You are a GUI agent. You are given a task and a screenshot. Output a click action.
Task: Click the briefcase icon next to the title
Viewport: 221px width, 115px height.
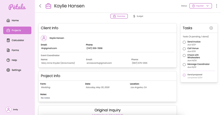pyautogui.click(x=48, y=6)
